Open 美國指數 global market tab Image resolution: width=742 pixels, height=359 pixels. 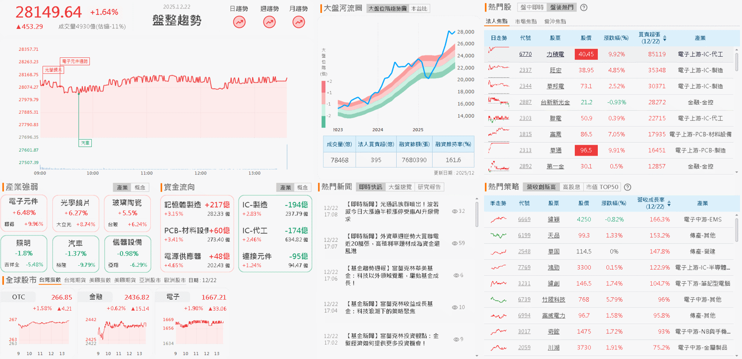[x=100, y=280]
